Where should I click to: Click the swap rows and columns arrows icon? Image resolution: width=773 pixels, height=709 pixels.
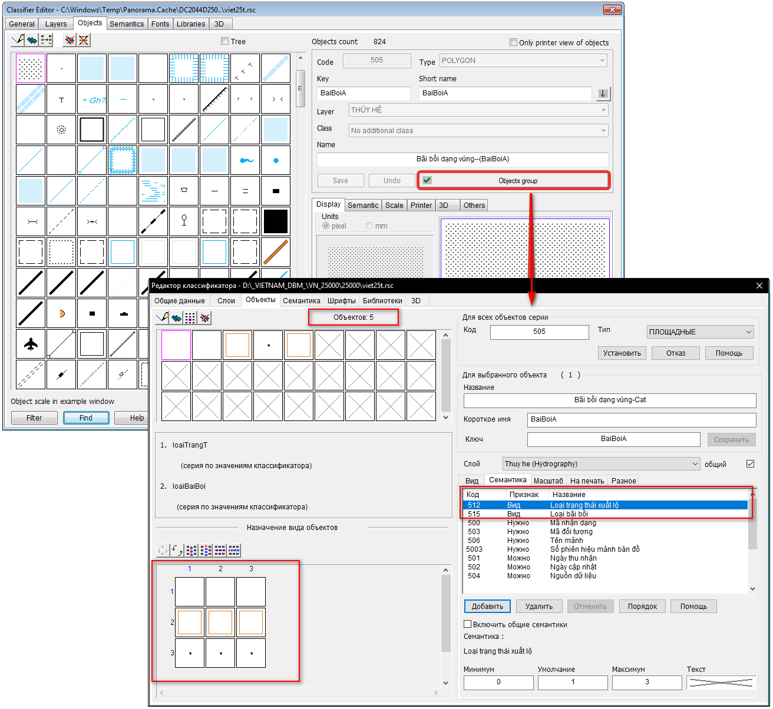pos(177,550)
